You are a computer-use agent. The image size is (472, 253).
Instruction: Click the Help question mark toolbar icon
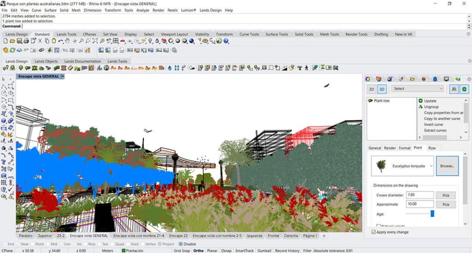point(226,41)
